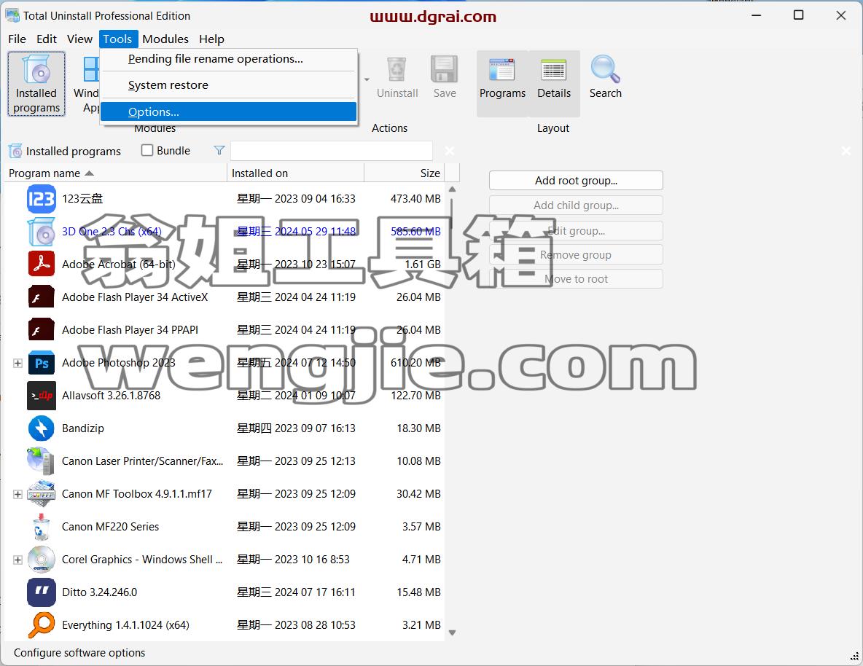Sort by Program name column
The image size is (863, 666).
[116, 173]
